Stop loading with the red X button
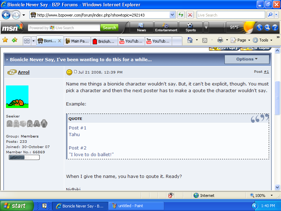Screen dimensions: 281x211 coord(190,15)
